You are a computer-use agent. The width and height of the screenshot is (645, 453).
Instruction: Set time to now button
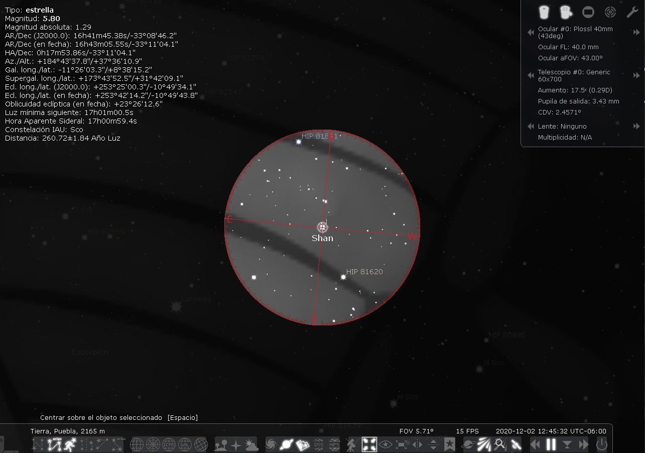pyautogui.click(x=567, y=444)
